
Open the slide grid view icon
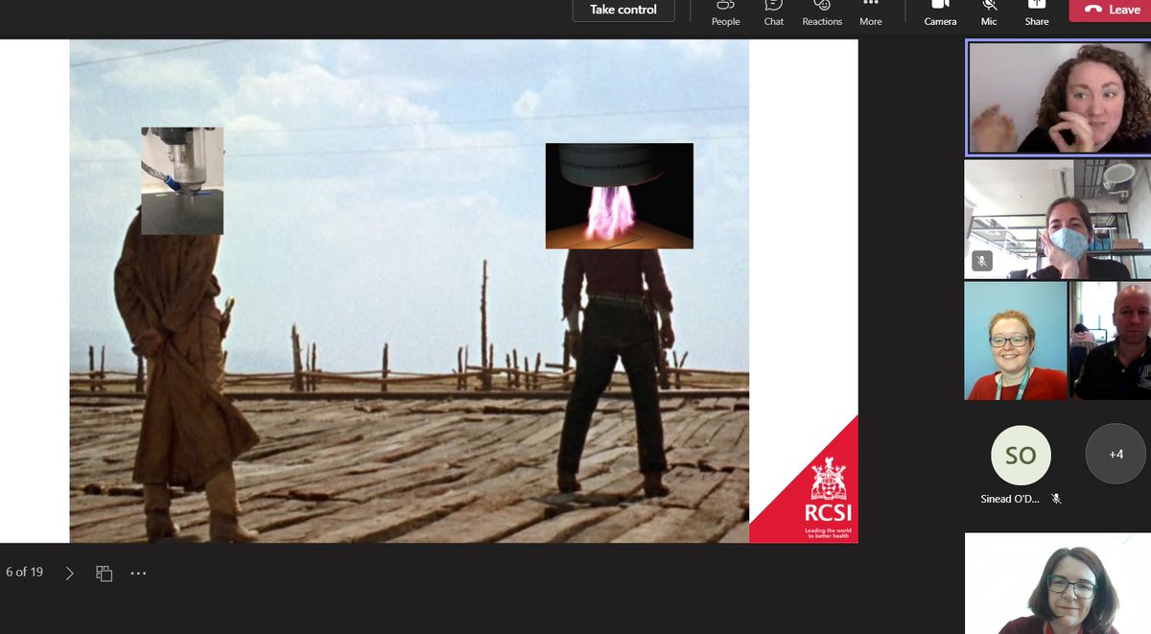coord(105,573)
